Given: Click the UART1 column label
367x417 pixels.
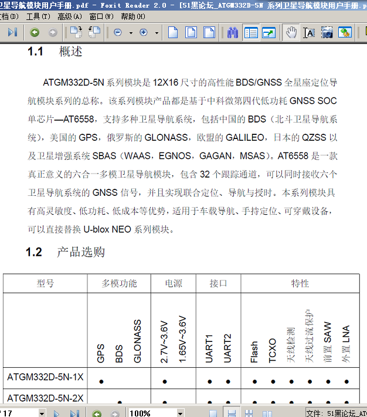Looking at the screenshot, I should [x=209, y=348].
